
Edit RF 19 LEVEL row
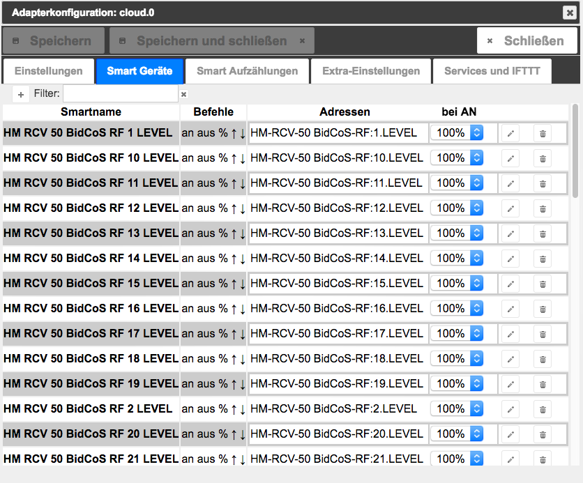pyautogui.click(x=510, y=384)
